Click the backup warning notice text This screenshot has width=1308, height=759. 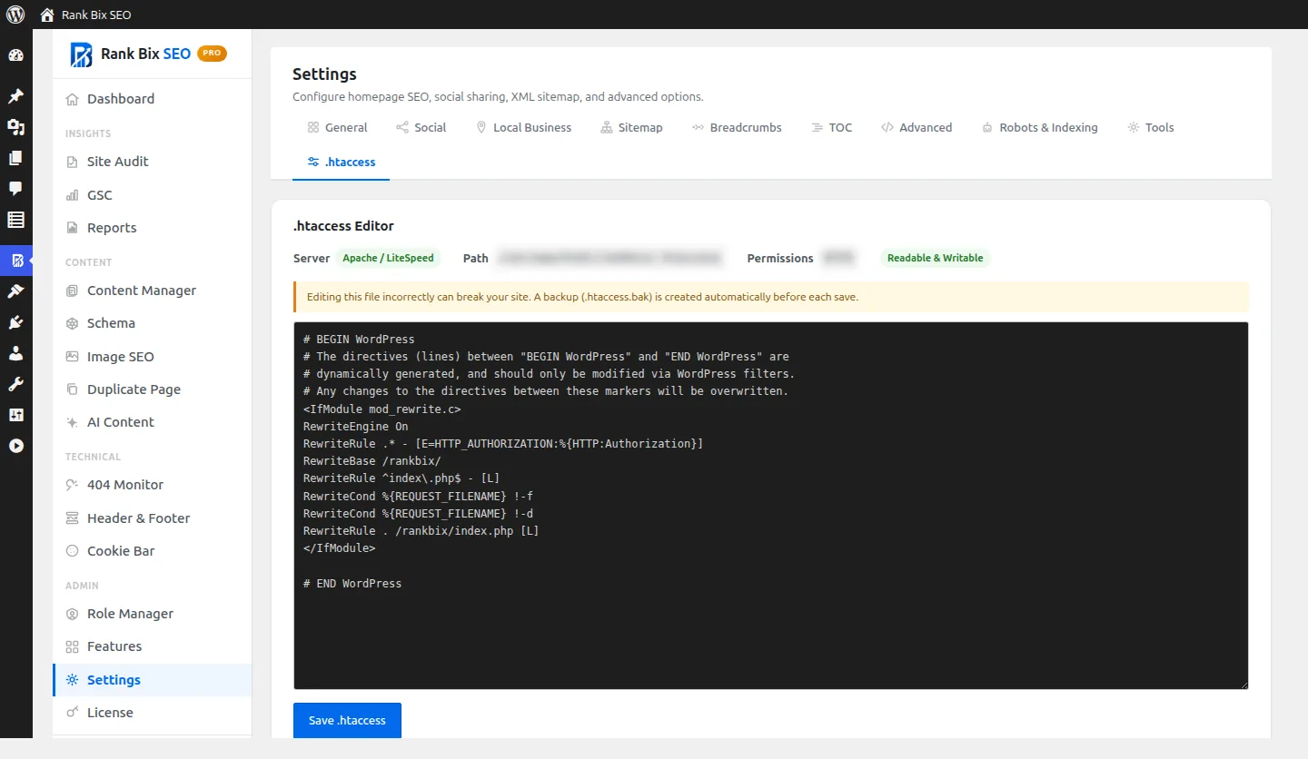[581, 297]
